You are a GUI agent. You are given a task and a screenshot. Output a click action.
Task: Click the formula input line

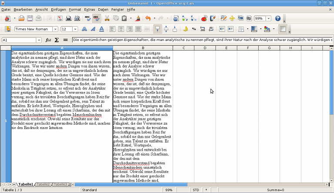click(200, 40)
